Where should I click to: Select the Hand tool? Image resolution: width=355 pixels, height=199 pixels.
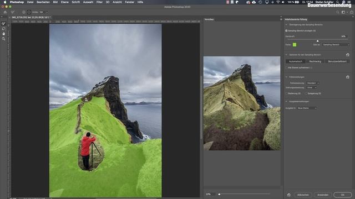tap(3, 34)
